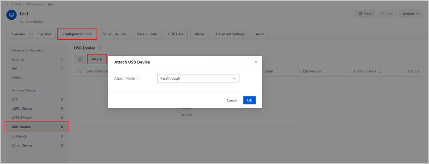The width and height of the screenshot is (429, 164).
Task: Close the Attach USB Device dialog
Action: 256,62
